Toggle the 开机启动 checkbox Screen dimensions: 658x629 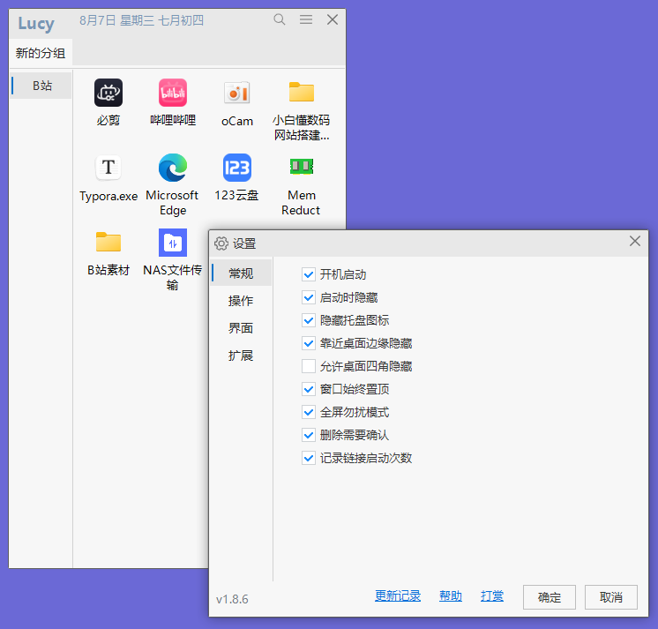(x=309, y=275)
